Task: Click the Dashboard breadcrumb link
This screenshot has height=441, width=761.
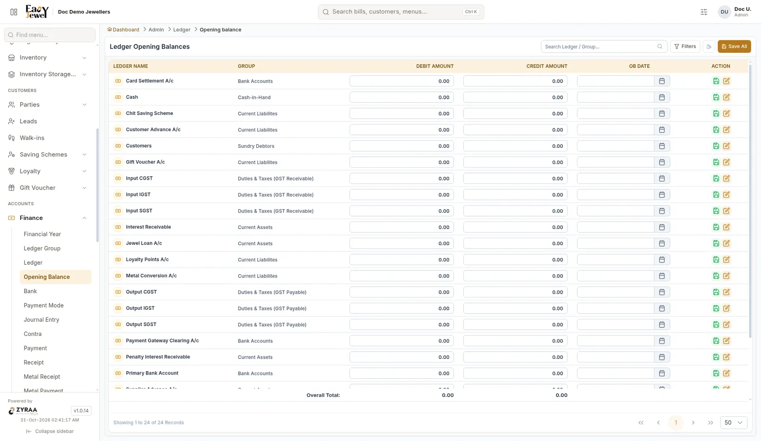Action: click(123, 29)
